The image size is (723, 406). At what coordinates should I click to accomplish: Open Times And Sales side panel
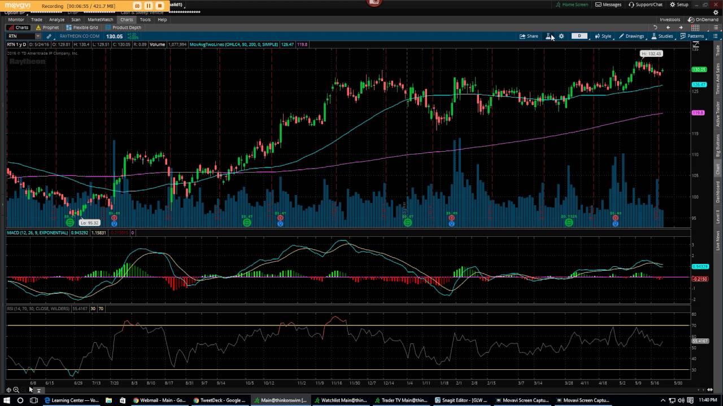(718, 79)
